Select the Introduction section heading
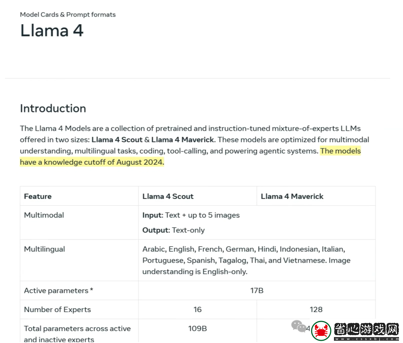Viewport: 403px width, 343px height. tap(53, 108)
